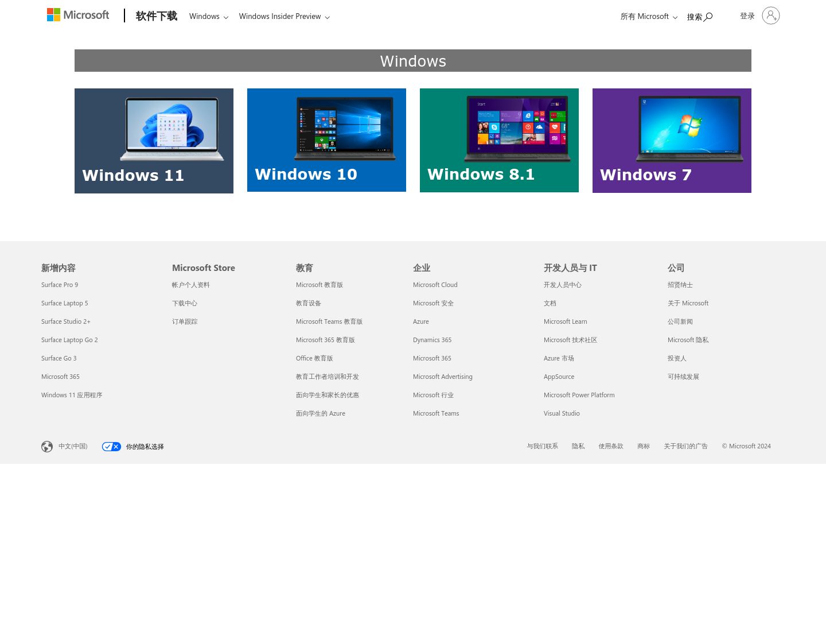Open the Microsoft 365 link under 新增内容
This screenshot has width=826, height=620.
(60, 377)
